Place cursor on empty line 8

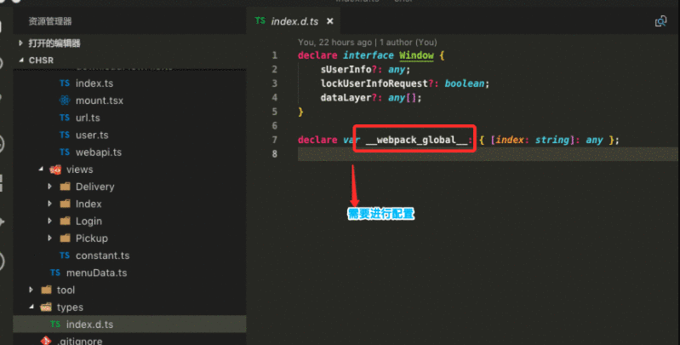(x=488, y=154)
